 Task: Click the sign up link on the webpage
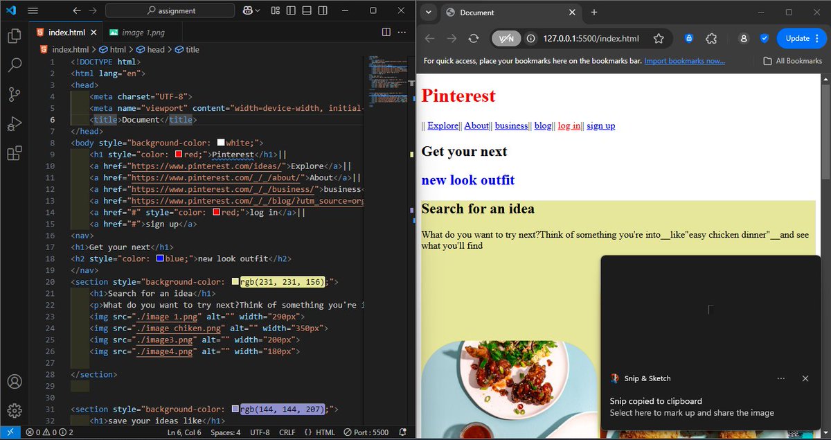click(601, 125)
